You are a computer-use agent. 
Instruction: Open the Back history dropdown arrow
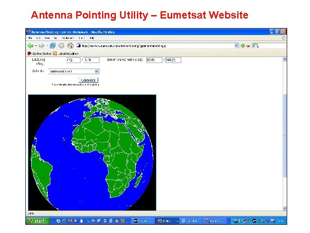36,46
